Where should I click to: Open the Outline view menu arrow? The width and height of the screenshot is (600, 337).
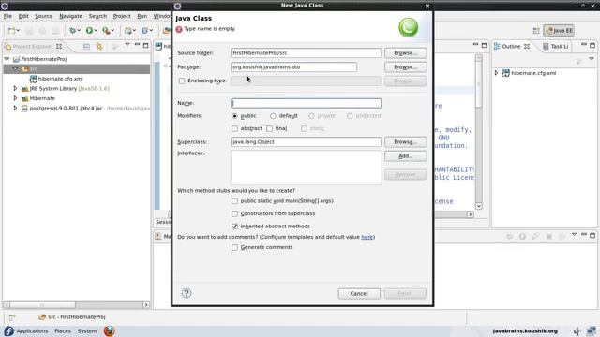point(592,58)
